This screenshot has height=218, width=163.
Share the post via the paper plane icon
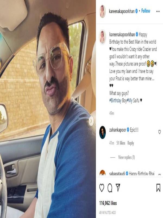pos(118,187)
